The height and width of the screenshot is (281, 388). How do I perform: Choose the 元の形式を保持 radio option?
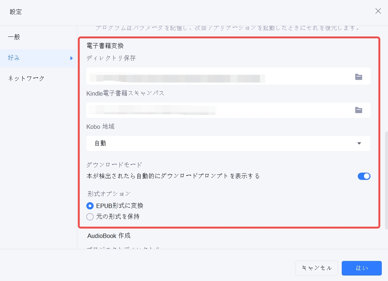90,217
